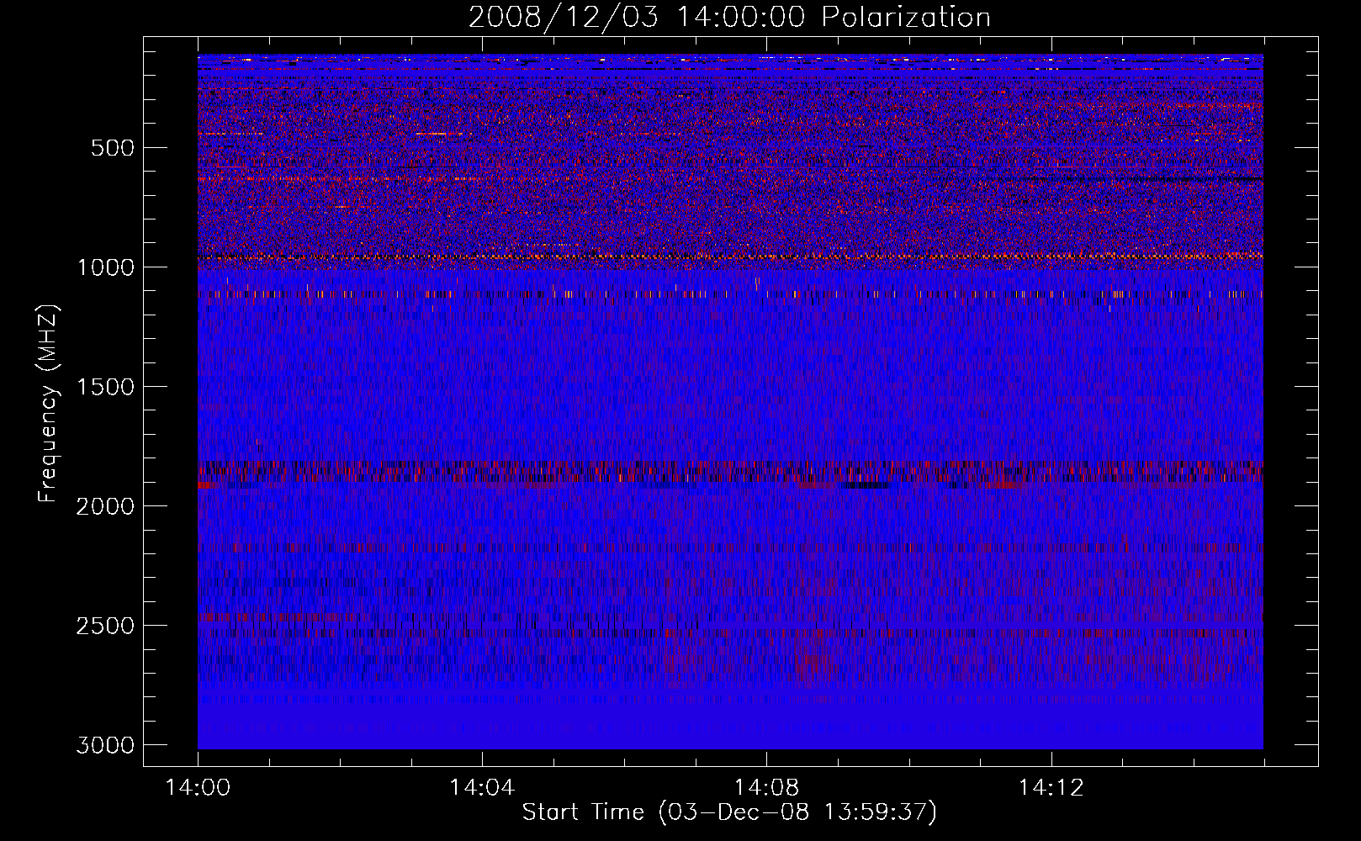Click the 14:08 time tick label
Viewport: 1361px width, 841px height.
point(766,788)
